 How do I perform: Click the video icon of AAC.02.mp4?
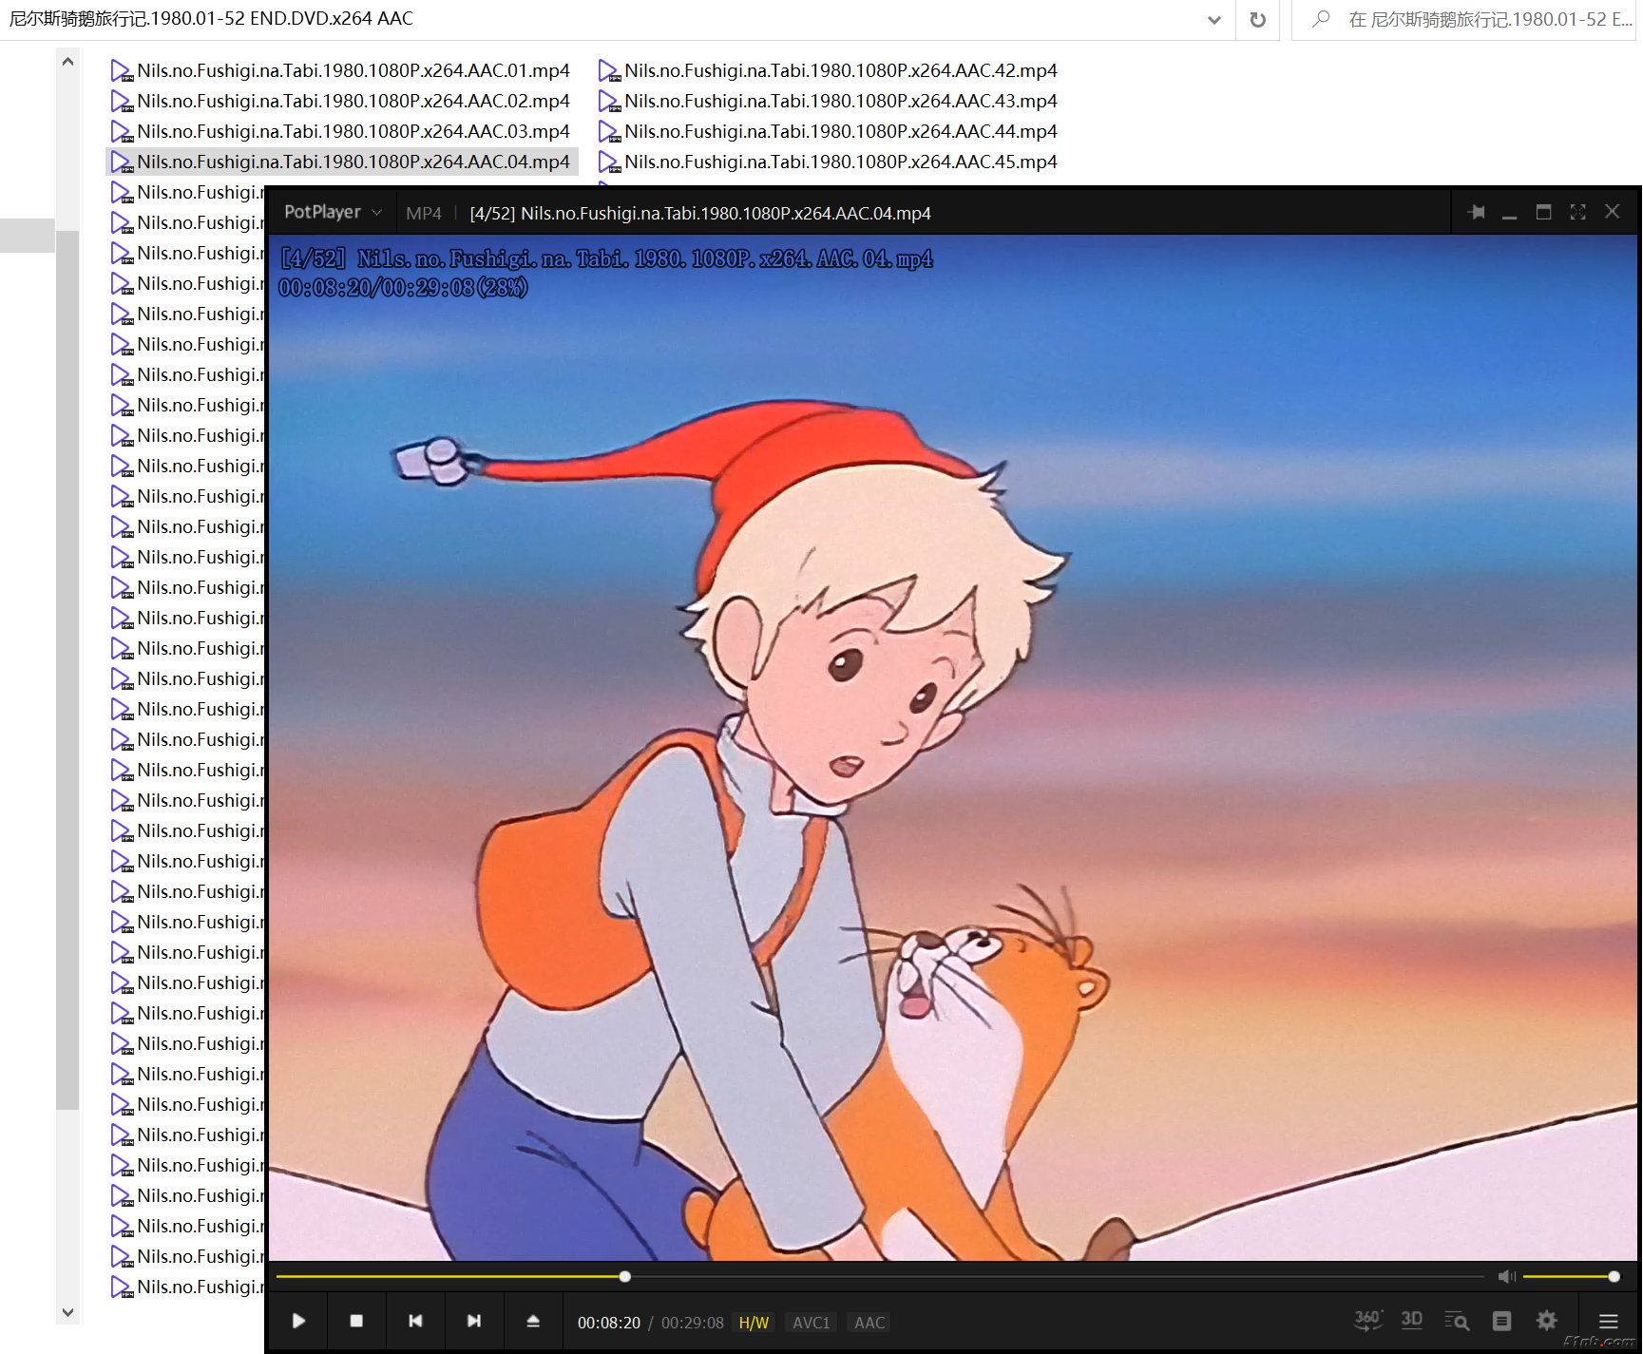(x=122, y=102)
